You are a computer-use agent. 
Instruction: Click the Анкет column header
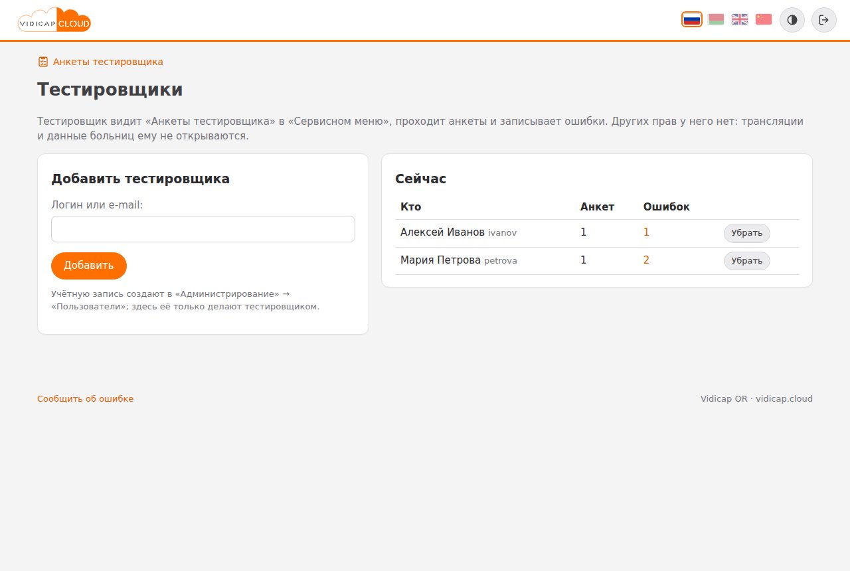[597, 206]
